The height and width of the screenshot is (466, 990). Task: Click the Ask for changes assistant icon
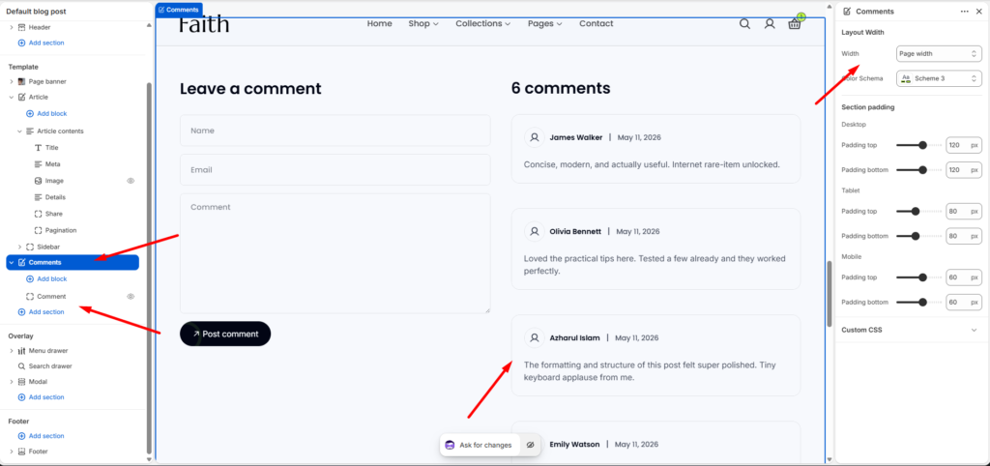coord(450,445)
